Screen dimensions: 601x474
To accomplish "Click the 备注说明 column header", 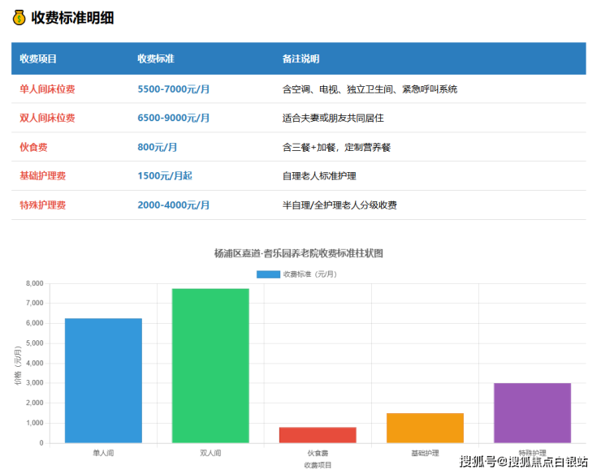I will point(300,59).
